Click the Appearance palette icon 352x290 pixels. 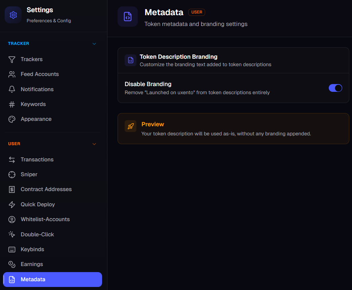pos(12,119)
